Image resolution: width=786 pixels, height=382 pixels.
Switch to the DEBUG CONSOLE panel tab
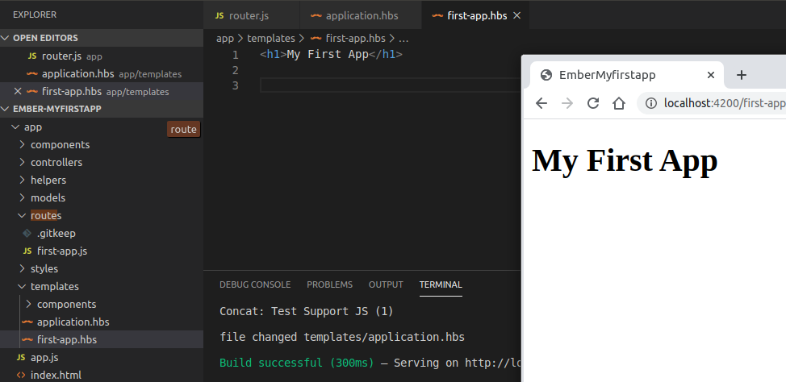pos(255,284)
